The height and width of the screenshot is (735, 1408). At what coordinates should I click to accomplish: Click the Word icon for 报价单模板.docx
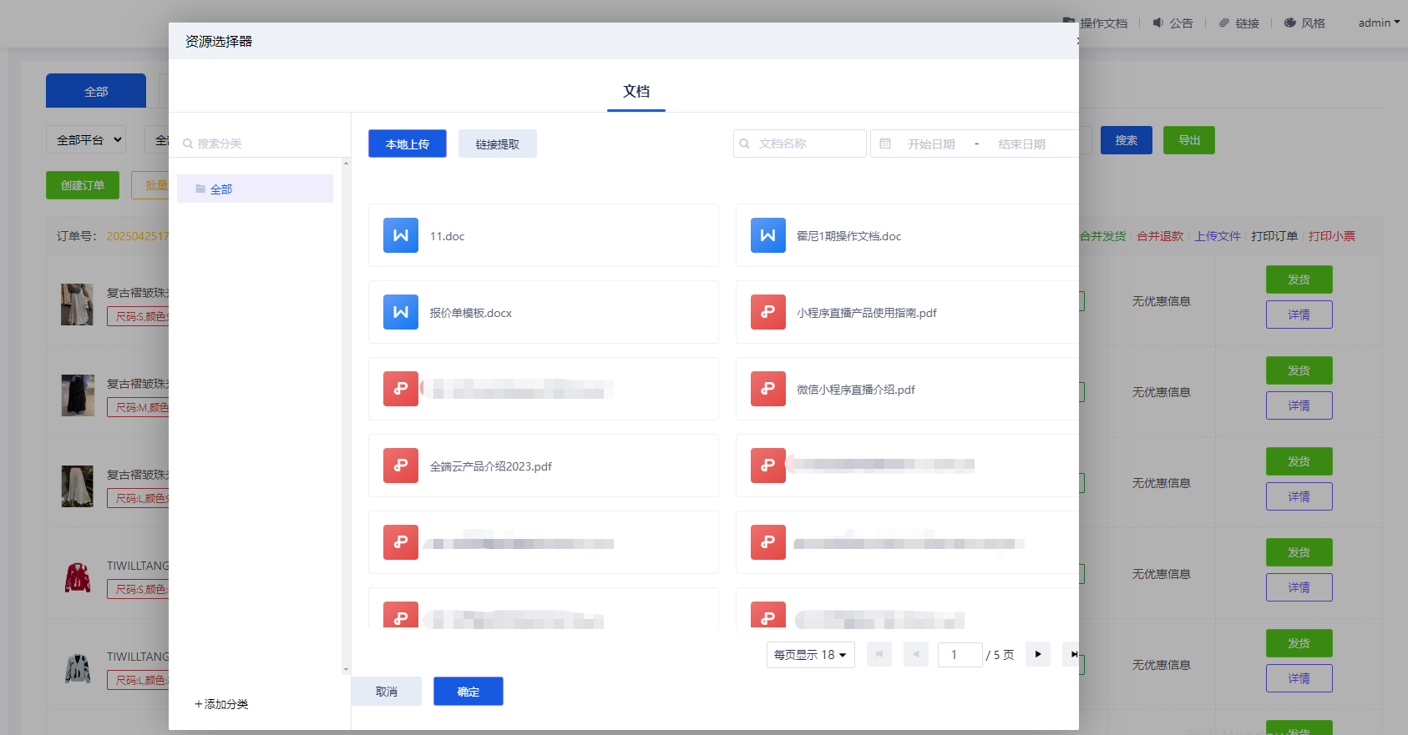[401, 312]
